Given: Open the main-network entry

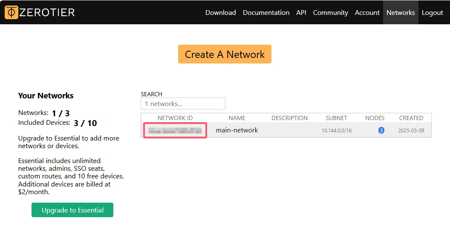Looking at the screenshot, I should click(237, 130).
